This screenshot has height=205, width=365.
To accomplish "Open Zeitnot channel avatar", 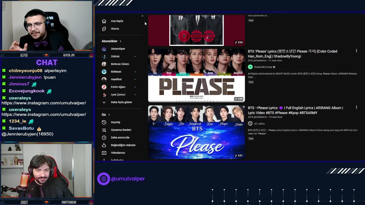I will pos(104,56).
